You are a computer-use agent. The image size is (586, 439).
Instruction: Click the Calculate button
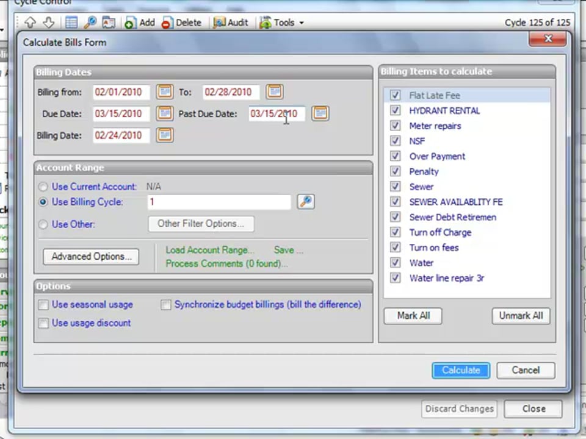[461, 370]
